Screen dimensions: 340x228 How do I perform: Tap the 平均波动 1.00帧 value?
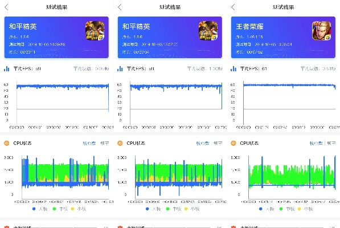pyautogui.click(x=204, y=69)
